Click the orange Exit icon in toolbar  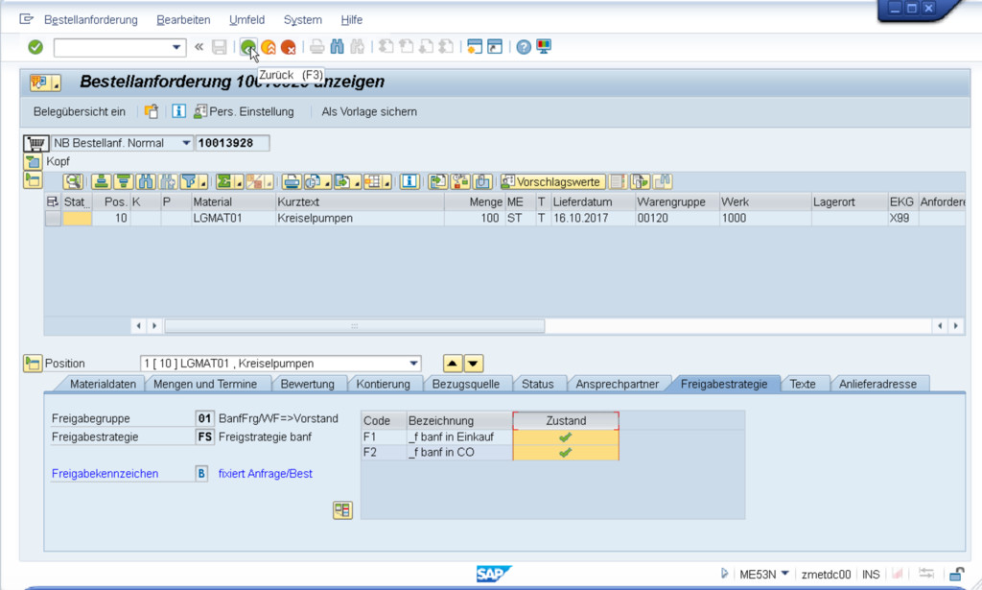[x=269, y=47]
